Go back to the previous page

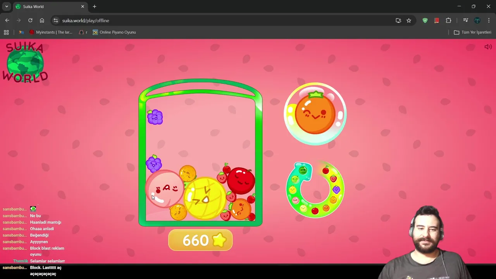(x=7, y=21)
